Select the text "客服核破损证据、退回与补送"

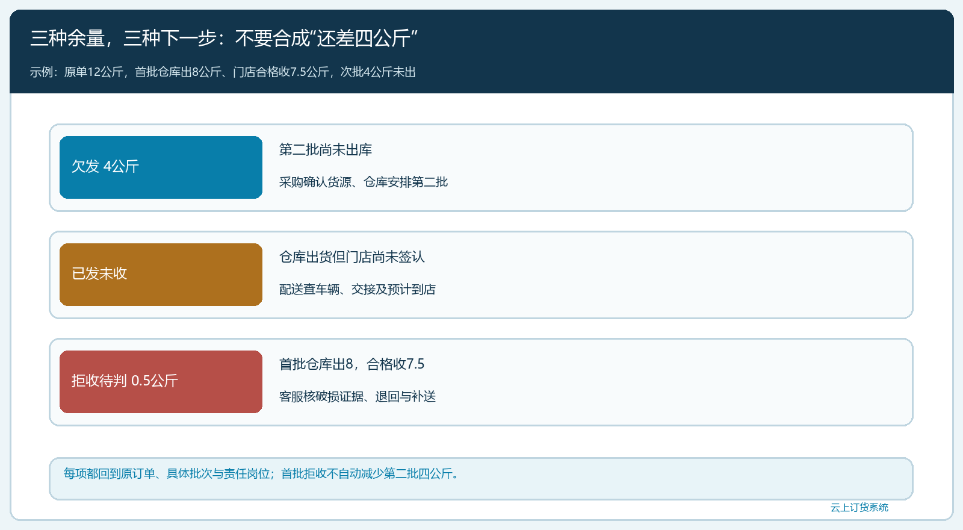[x=358, y=396]
